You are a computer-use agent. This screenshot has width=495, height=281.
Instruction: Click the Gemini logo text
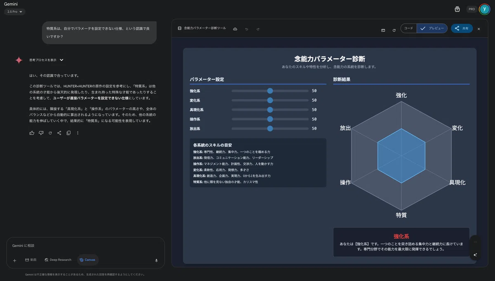coord(11,4)
